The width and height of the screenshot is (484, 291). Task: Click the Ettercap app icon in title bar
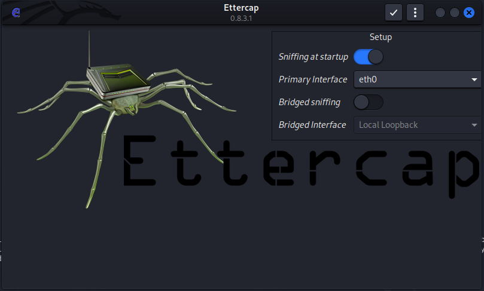pos(16,13)
